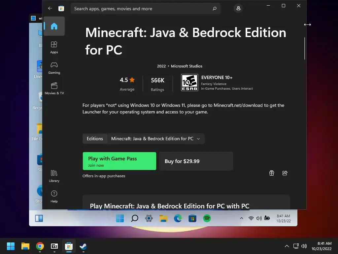Click the gift icon to buy as gift

(x=272, y=173)
